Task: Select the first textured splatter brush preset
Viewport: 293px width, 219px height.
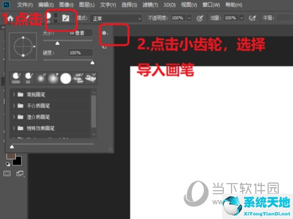Action: tap(78, 78)
